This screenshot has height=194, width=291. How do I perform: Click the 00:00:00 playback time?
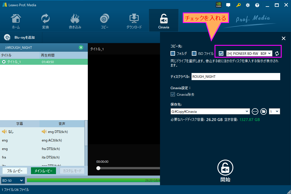(x=102, y=162)
